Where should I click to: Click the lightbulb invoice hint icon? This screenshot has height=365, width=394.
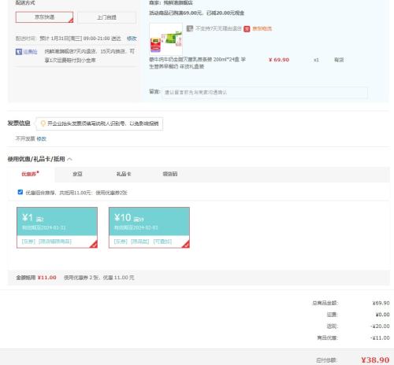tap(43, 124)
